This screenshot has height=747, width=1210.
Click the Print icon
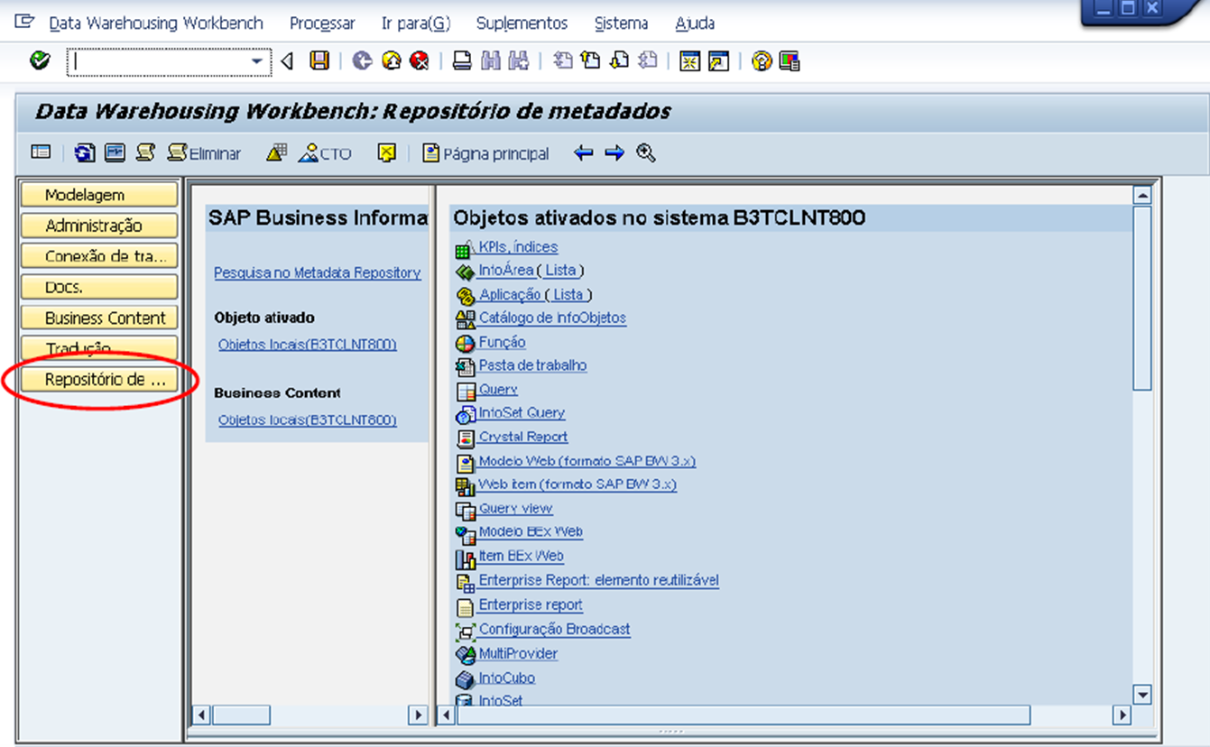pyautogui.click(x=462, y=60)
